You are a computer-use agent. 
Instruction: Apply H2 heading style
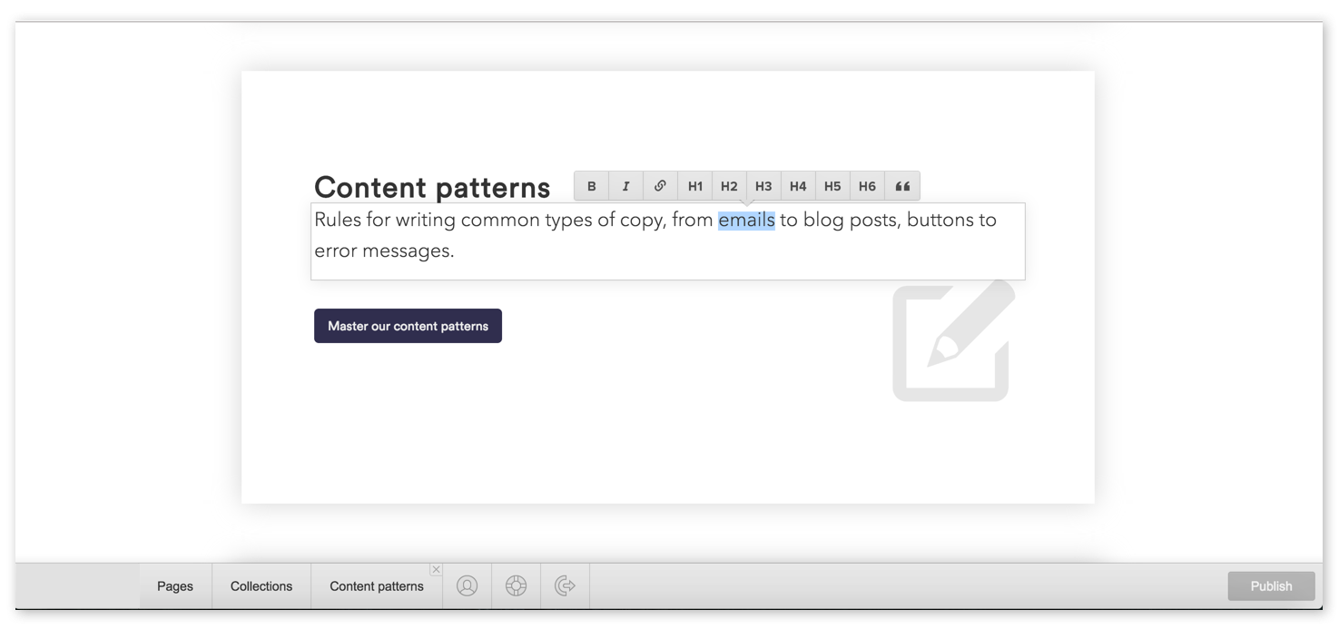pyautogui.click(x=729, y=185)
